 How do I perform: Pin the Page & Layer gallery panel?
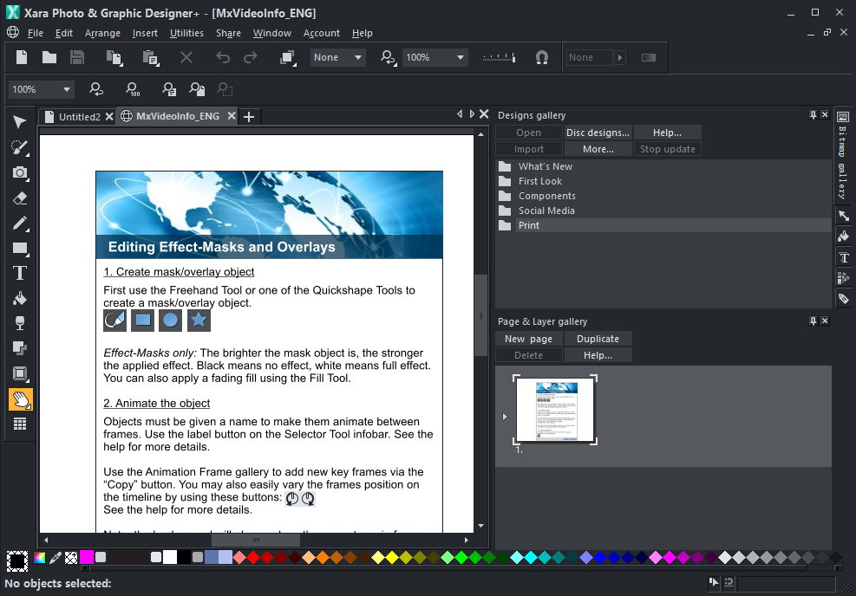click(x=813, y=321)
